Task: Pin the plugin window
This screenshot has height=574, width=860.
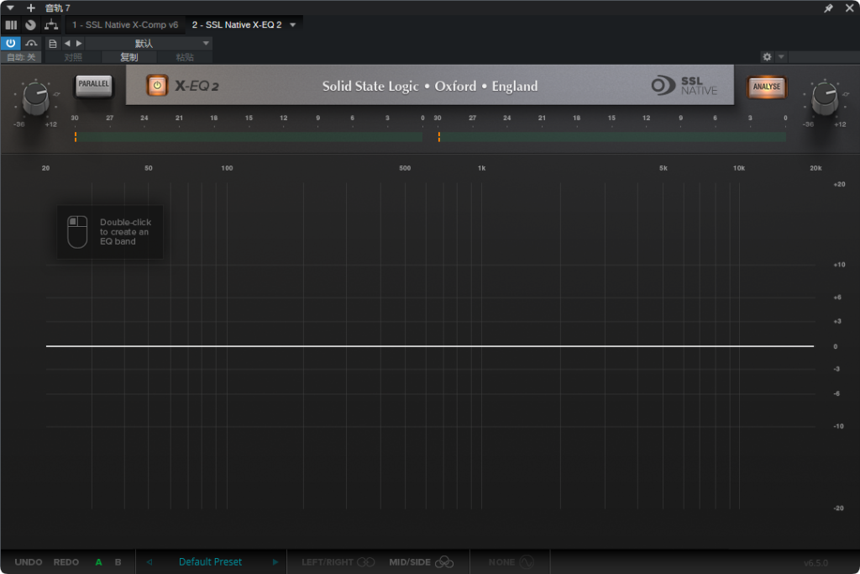Action: [828, 8]
